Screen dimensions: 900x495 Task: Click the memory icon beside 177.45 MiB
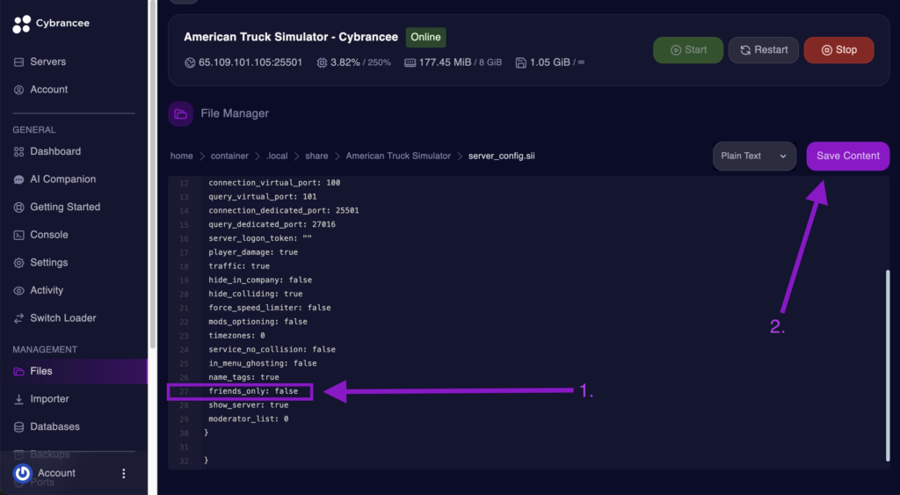click(x=410, y=62)
